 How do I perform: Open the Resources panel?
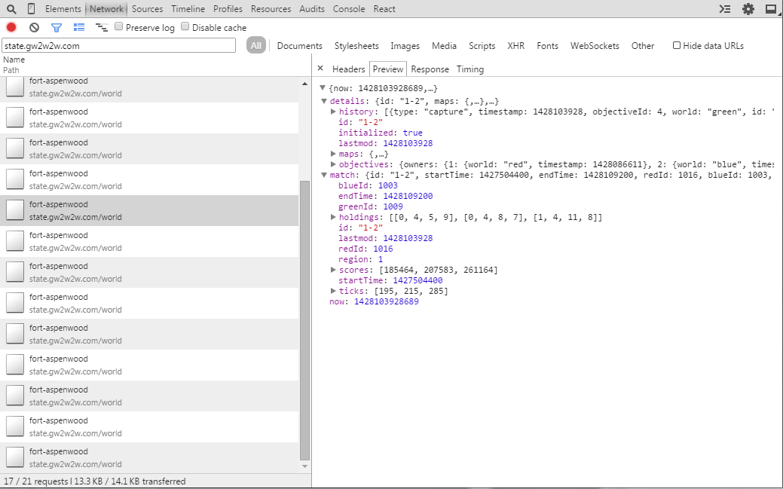point(271,9)
